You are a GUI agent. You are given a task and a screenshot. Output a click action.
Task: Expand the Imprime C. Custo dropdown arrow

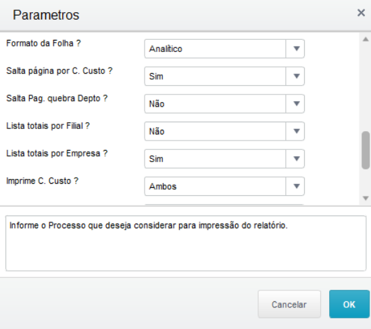tap(295, 186)
